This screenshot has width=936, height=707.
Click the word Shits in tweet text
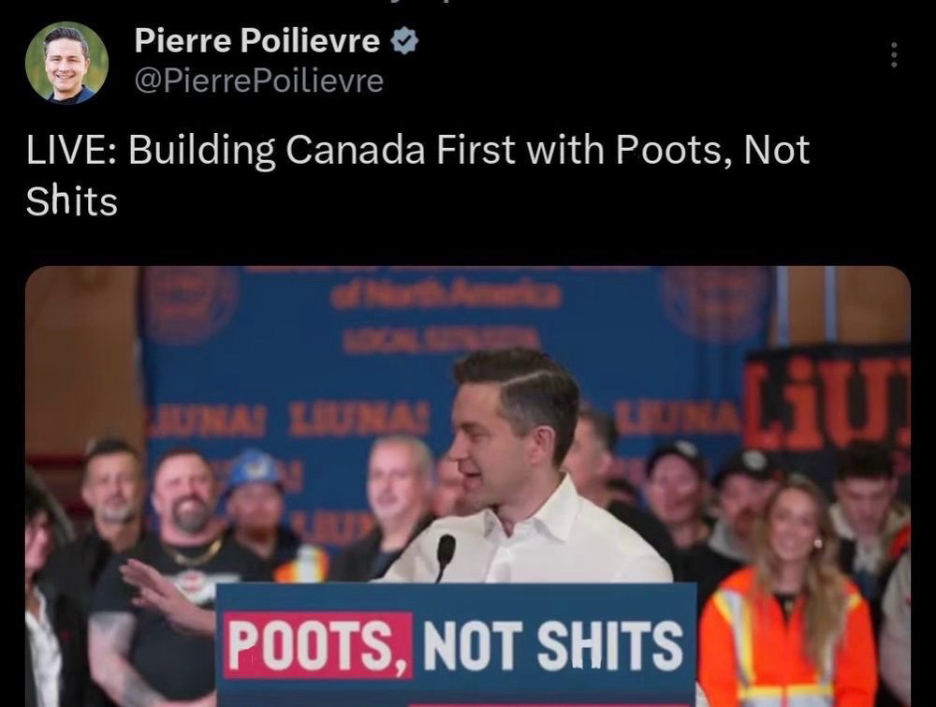pos(72,200)
